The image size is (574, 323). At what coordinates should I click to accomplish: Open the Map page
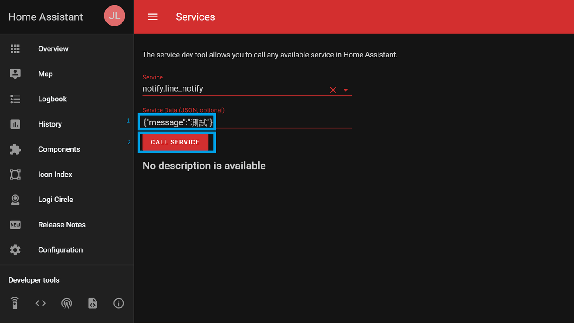67,74
